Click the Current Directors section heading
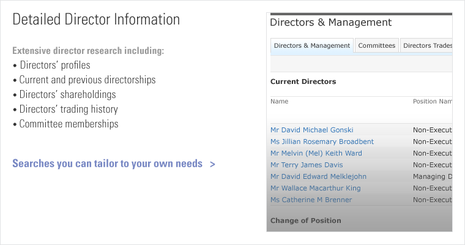 click(303, 81)
